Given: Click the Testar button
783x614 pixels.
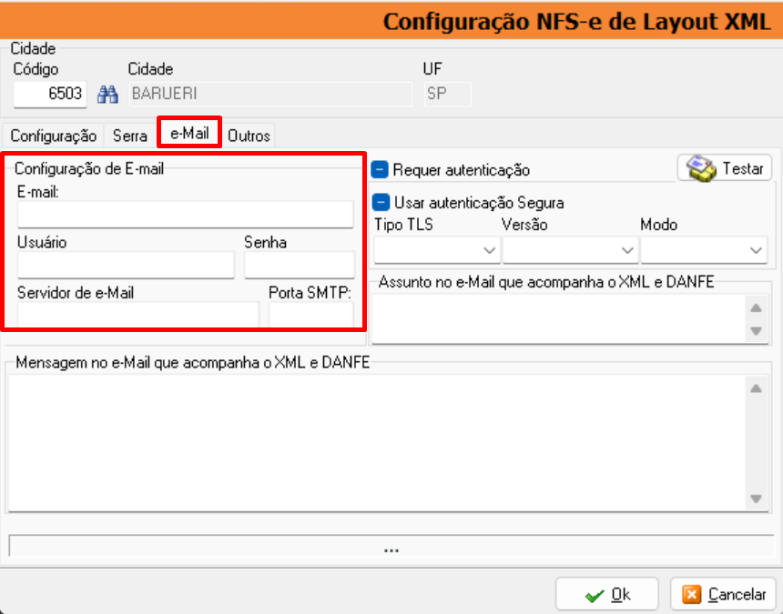Looking at the screenshot, I should pos(725,168).
